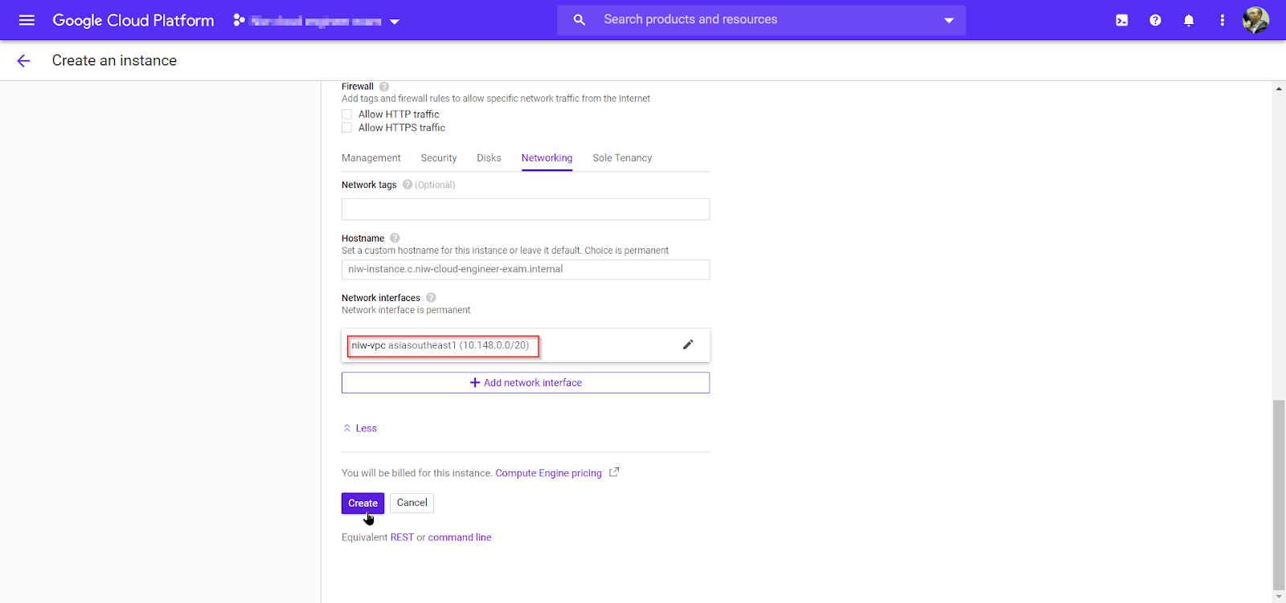Click the Hostname input field
The width and height of the screenshot is (1286, 603).
point(526,270)
